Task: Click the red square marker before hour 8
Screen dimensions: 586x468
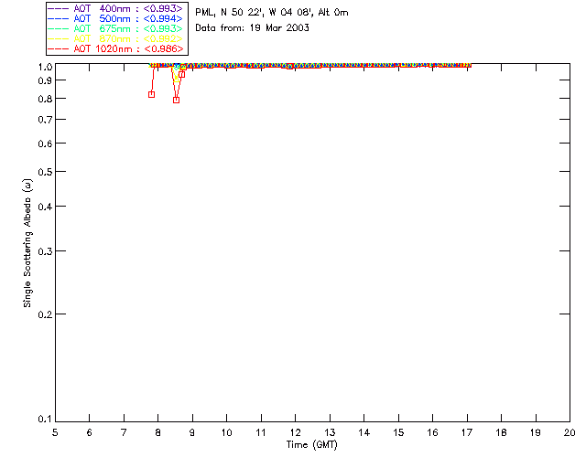Action: pos(151,94)
